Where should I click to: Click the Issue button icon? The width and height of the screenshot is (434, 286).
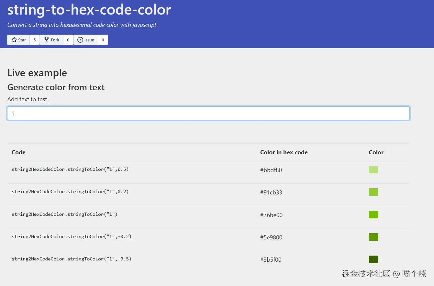click(80, 40)
